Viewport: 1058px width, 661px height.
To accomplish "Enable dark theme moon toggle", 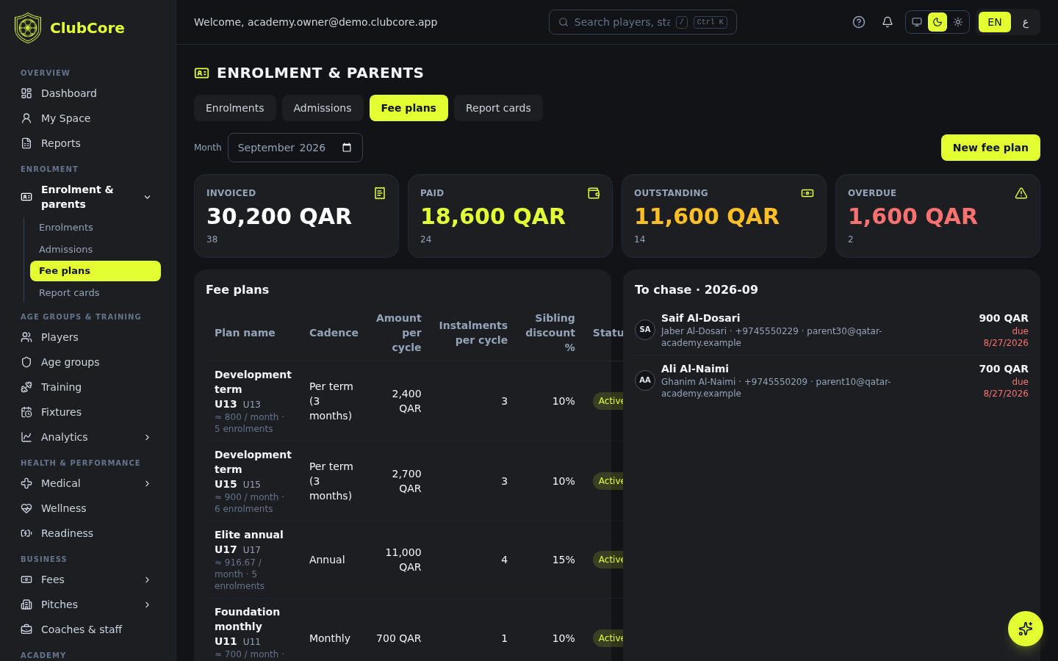I will [x=938, y=22].
